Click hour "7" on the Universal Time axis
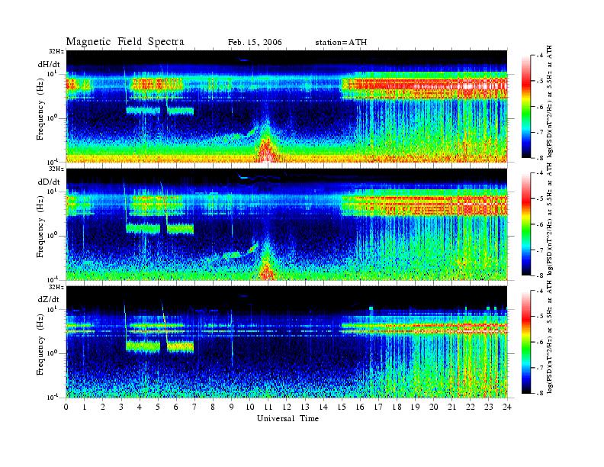The image size is (604, 467). [x=194, y=407]
